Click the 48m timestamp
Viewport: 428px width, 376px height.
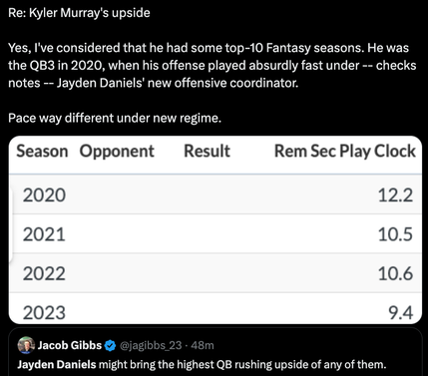[x=203, y=345]
